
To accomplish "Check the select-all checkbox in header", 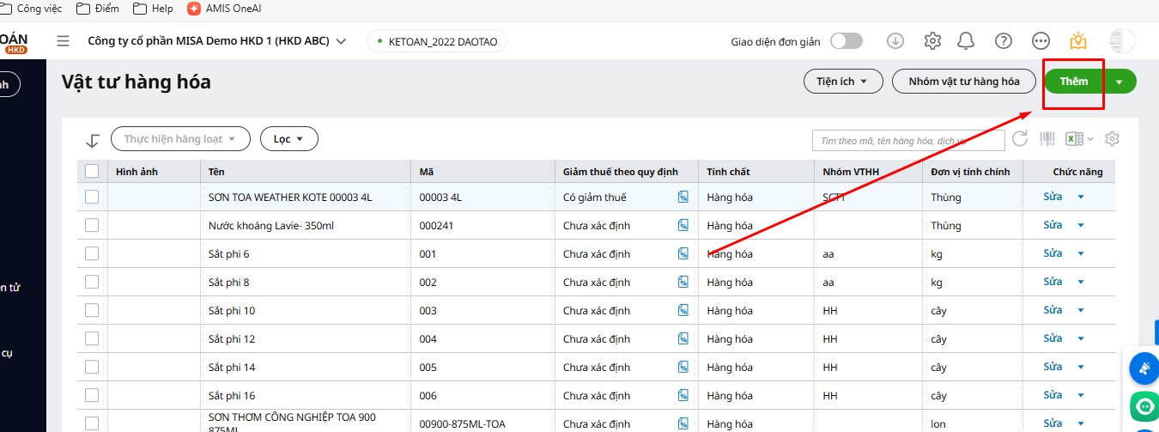I will click(92, 172).
